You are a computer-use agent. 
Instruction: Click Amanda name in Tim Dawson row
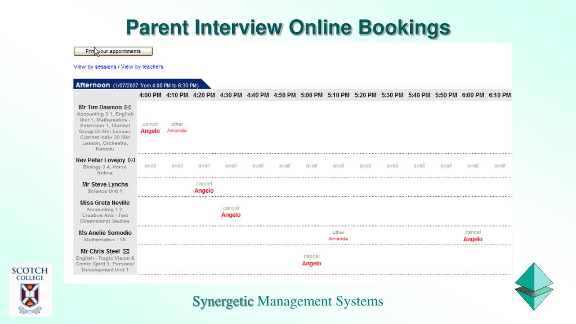pyautogui.click(x=177, y=131)
